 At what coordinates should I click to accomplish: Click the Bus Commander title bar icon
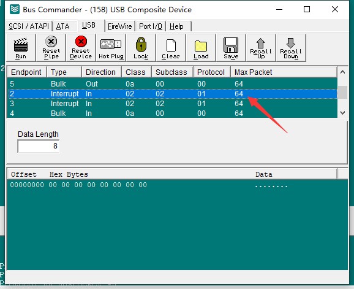pos(15,9)
